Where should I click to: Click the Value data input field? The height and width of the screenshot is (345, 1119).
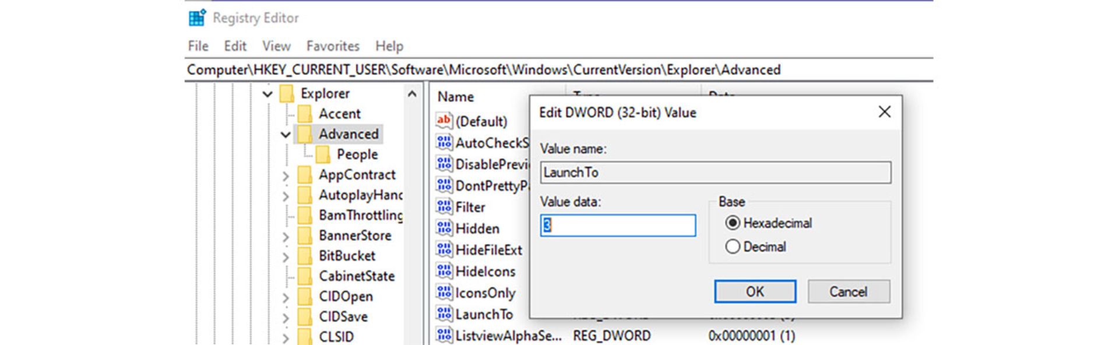[x=618, y=226]
